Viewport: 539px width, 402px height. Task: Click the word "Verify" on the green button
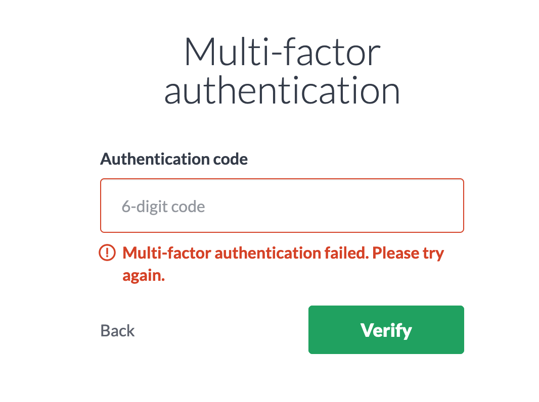[x=386, y=330]
